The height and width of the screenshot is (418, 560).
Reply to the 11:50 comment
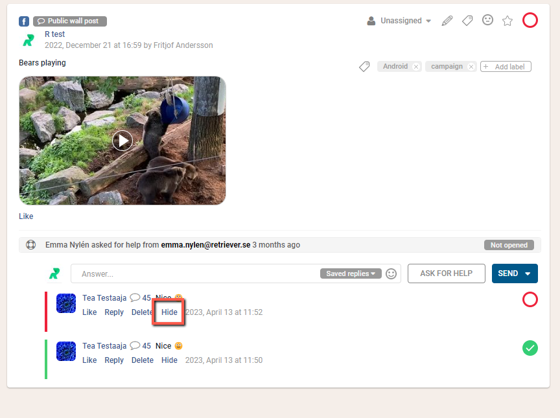(x=114, y=360)
